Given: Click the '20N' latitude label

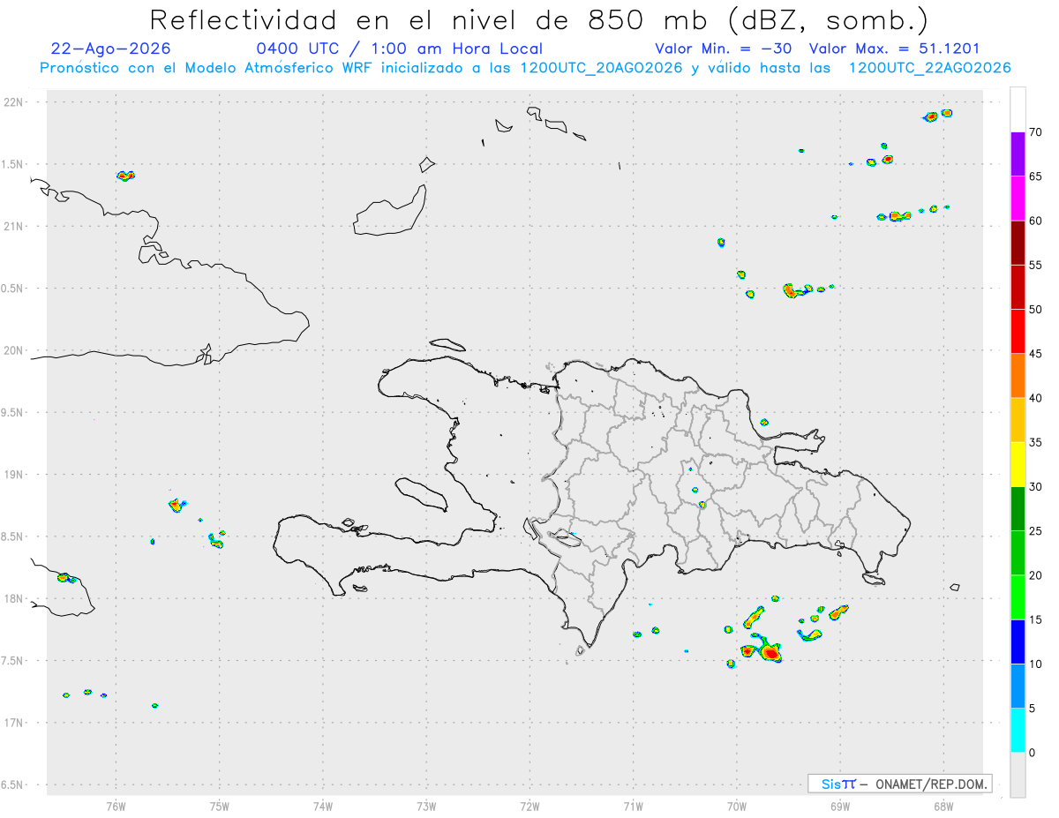Looking at the screenshot, I should (x=13, y=350).
